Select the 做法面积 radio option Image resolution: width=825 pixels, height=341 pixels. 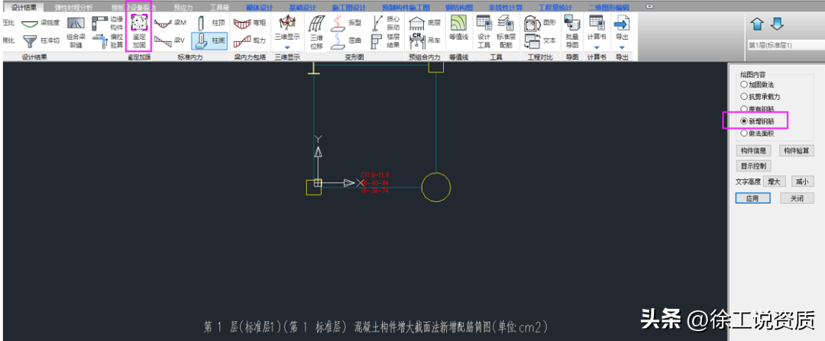click(x=757, y=134)
